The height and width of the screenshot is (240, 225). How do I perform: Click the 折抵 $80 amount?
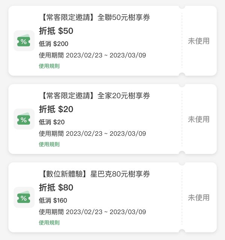56,187
